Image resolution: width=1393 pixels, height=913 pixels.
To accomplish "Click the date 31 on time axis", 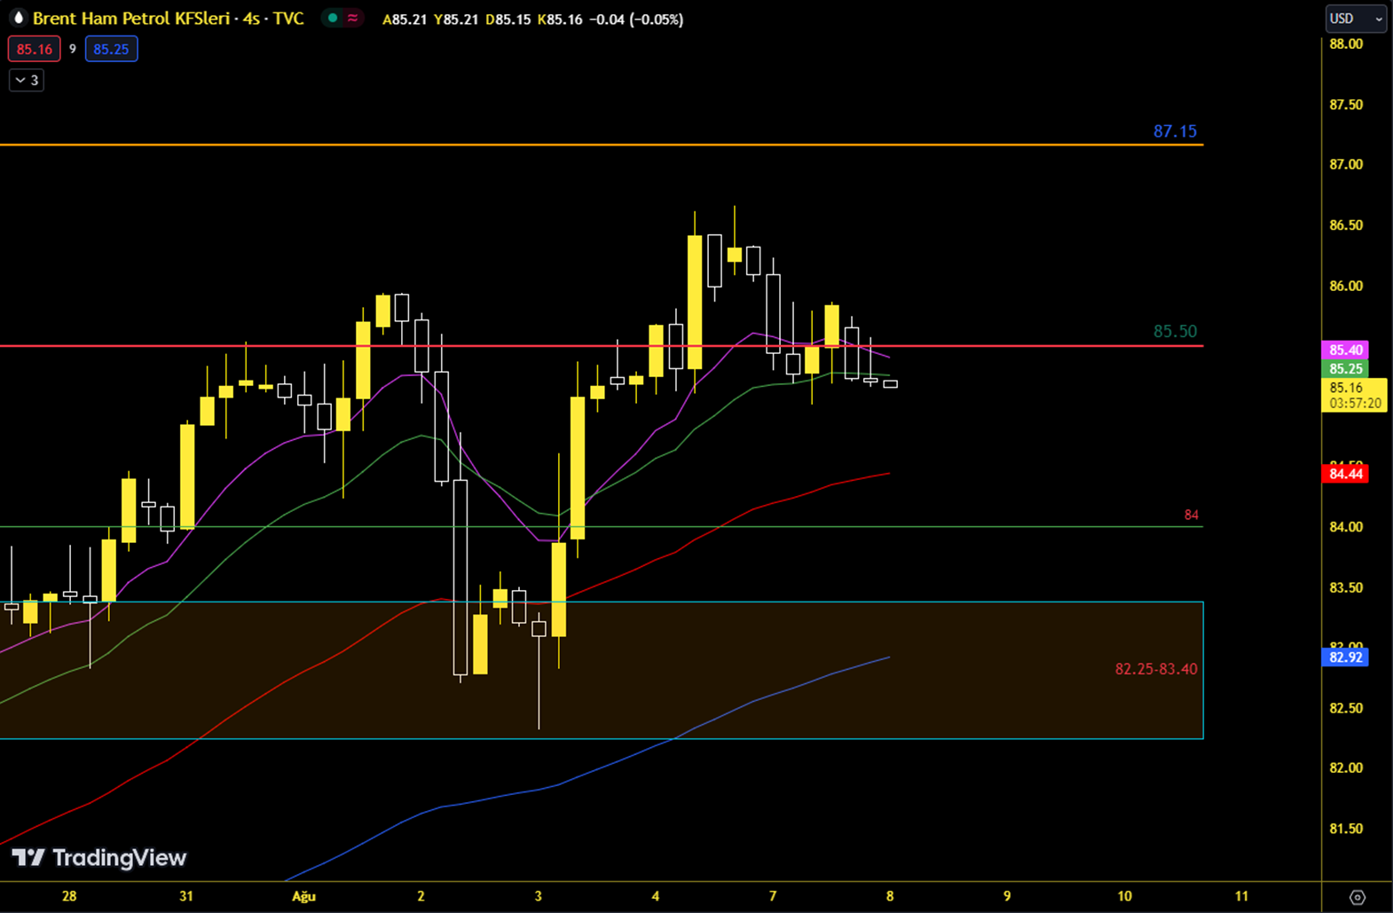I will tap(186, 896).
